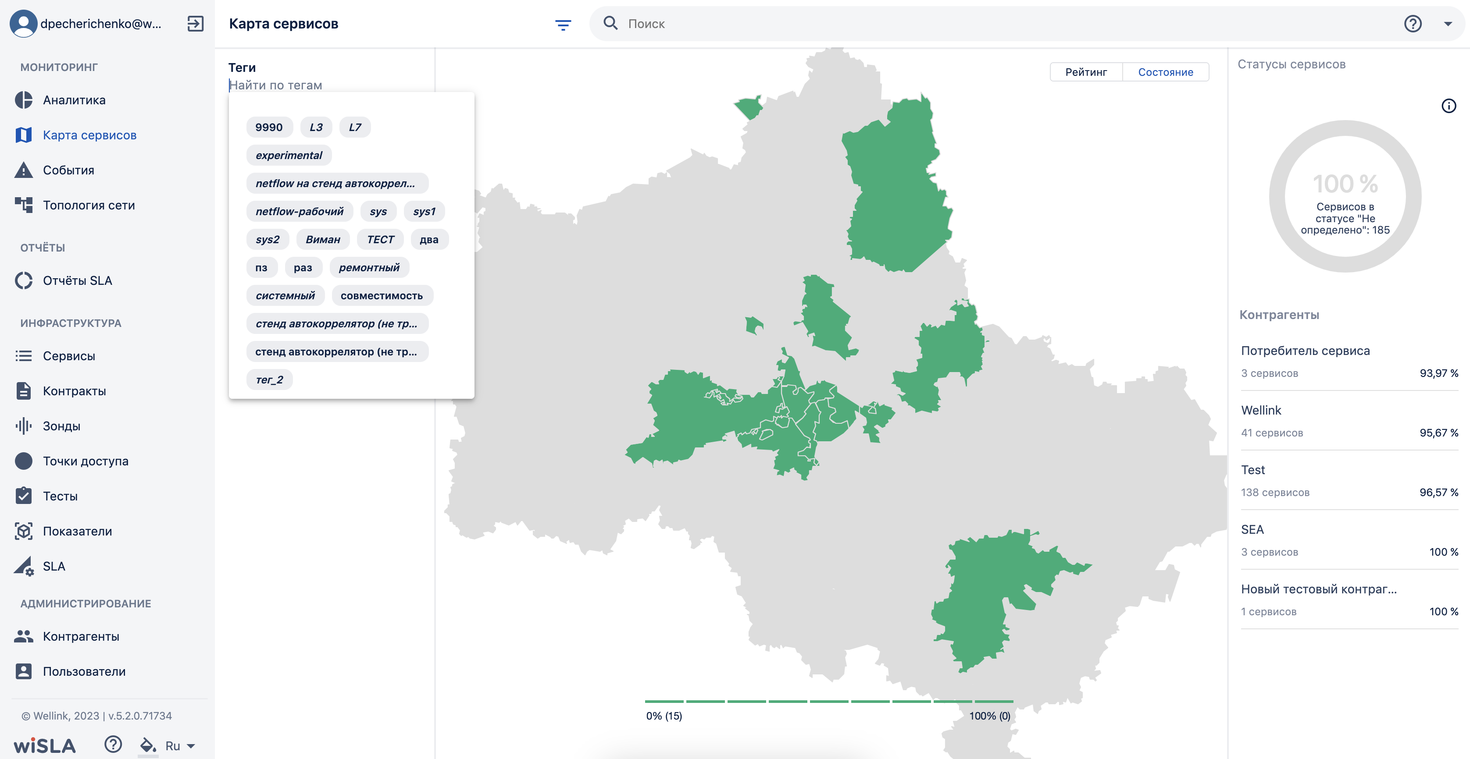Toggle the experimental tag filter
The width and height of the screenshot is (1470, 759).
(289, 155)
